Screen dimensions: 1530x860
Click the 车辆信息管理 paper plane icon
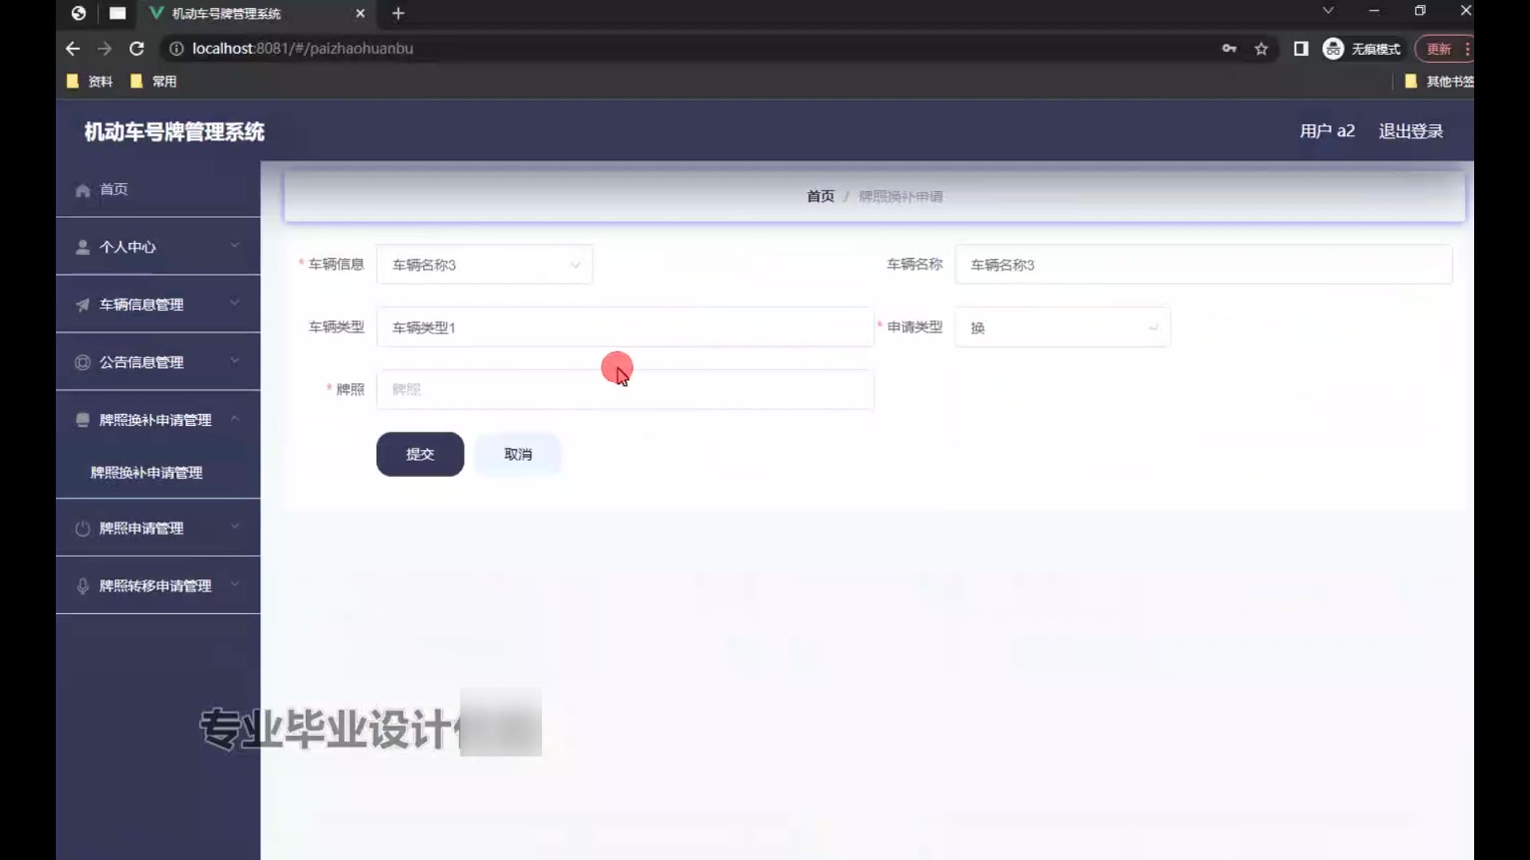82,305
